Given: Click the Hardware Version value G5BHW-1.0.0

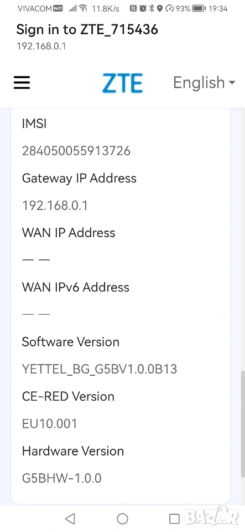Looking at the screenshot, I should click(61, 478).
